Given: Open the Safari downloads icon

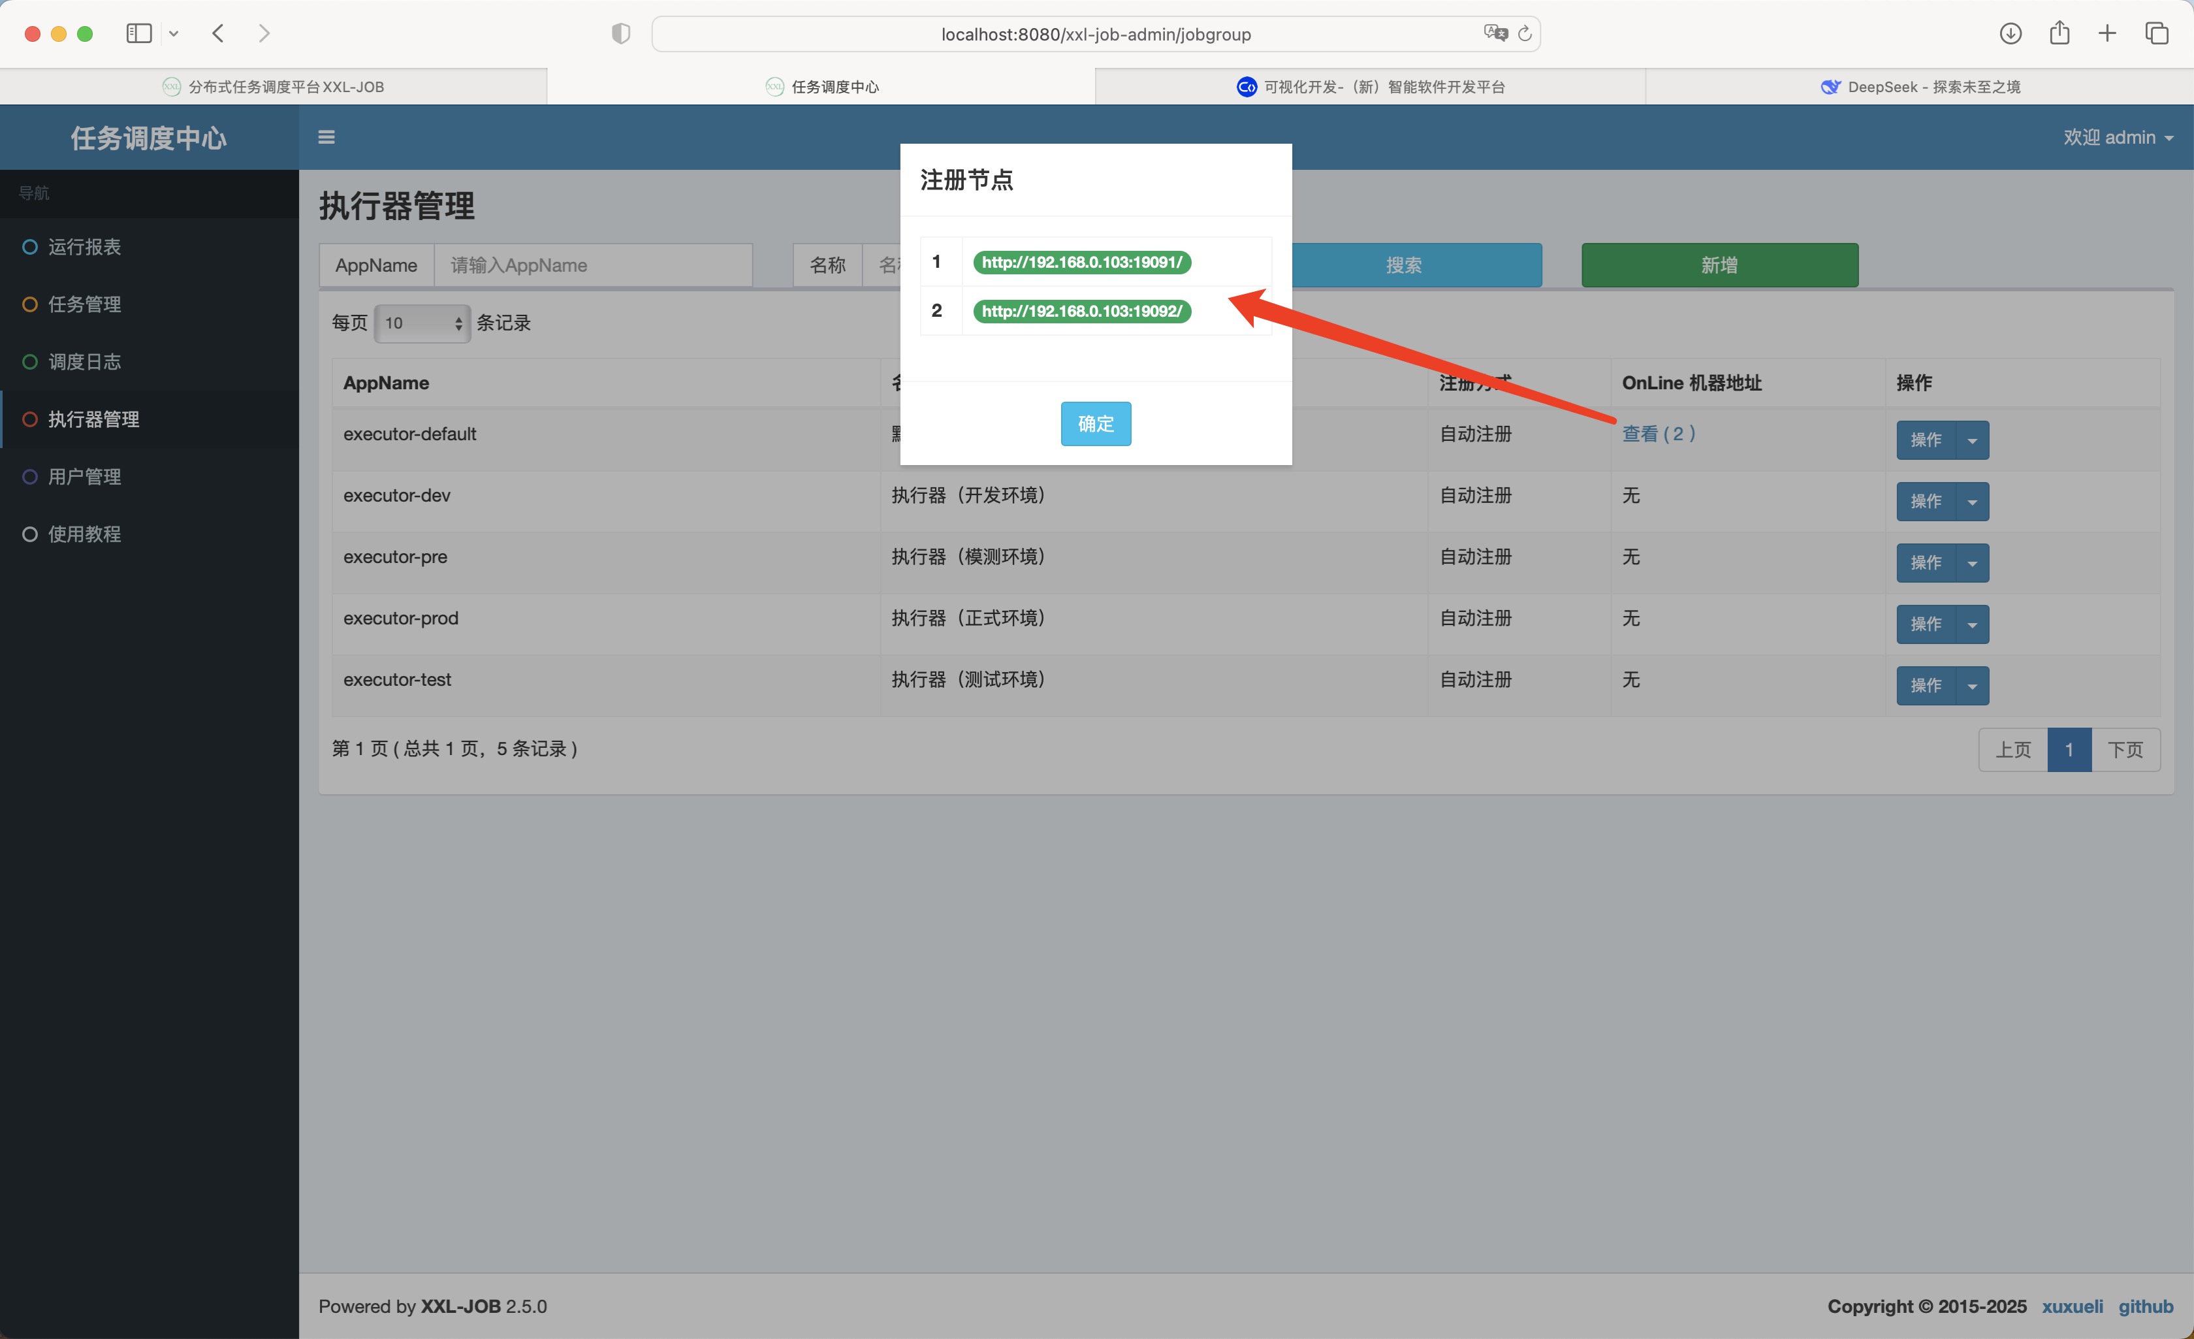Looking at the screenshot, I should coord(2011,34).
